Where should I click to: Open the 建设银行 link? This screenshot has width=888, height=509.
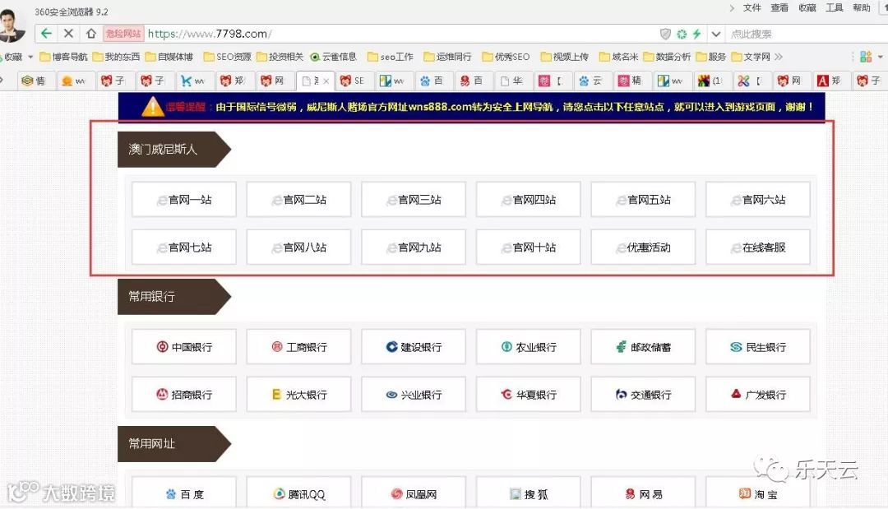[414, 347]
